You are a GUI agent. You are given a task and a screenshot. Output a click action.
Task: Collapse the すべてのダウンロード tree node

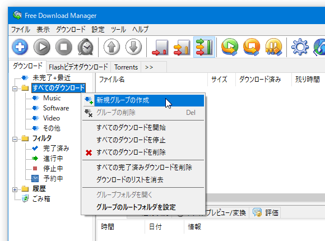pos(15,89)
